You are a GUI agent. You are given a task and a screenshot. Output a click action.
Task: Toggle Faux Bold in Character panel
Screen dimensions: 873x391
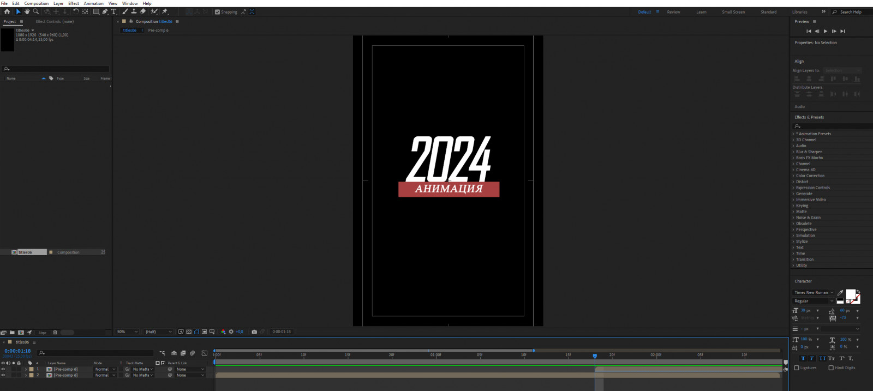pyautogui.click(x=803, y=358)
